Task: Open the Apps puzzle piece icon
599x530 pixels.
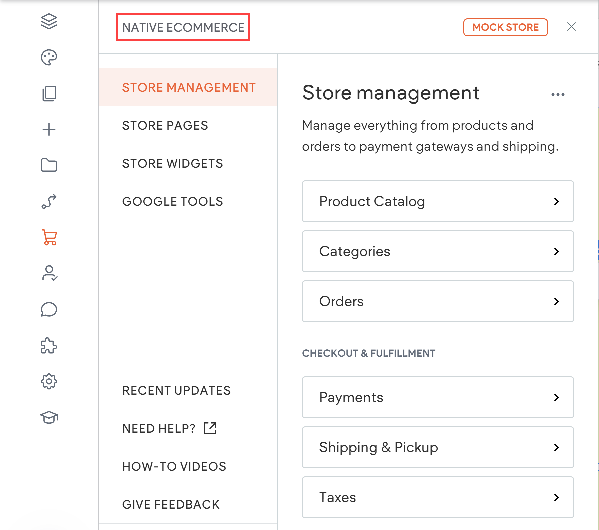Action: click(x=49, y=346)
